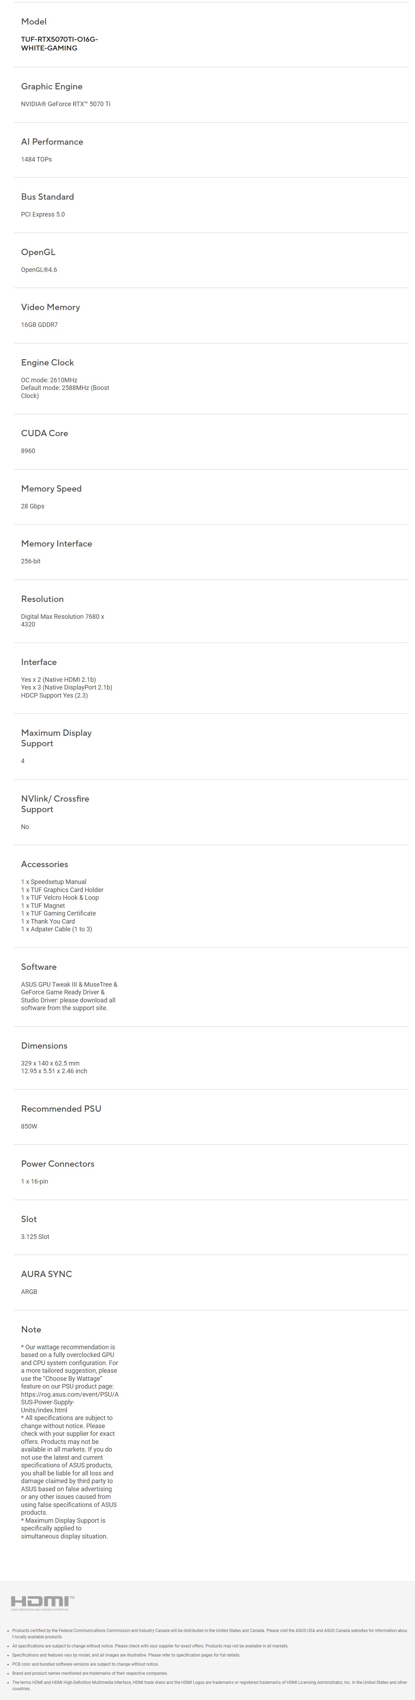The height and width of the screenshot is (1700, 415).
Task: Click the CUDA Core heading
Action: click(44, 433)
